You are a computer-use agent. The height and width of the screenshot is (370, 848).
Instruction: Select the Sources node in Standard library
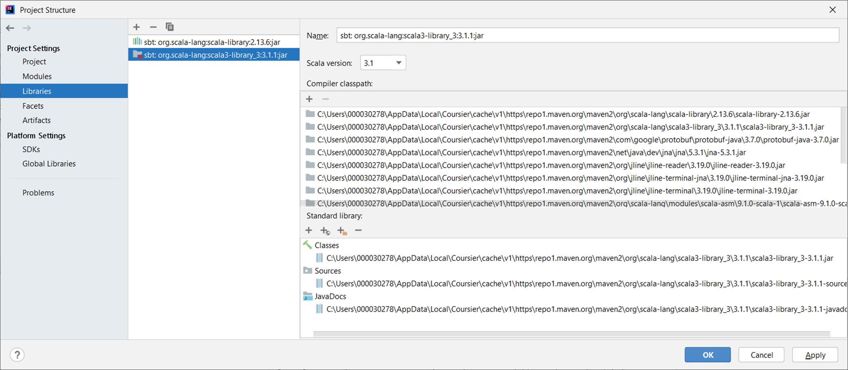(x=327, y=271)
